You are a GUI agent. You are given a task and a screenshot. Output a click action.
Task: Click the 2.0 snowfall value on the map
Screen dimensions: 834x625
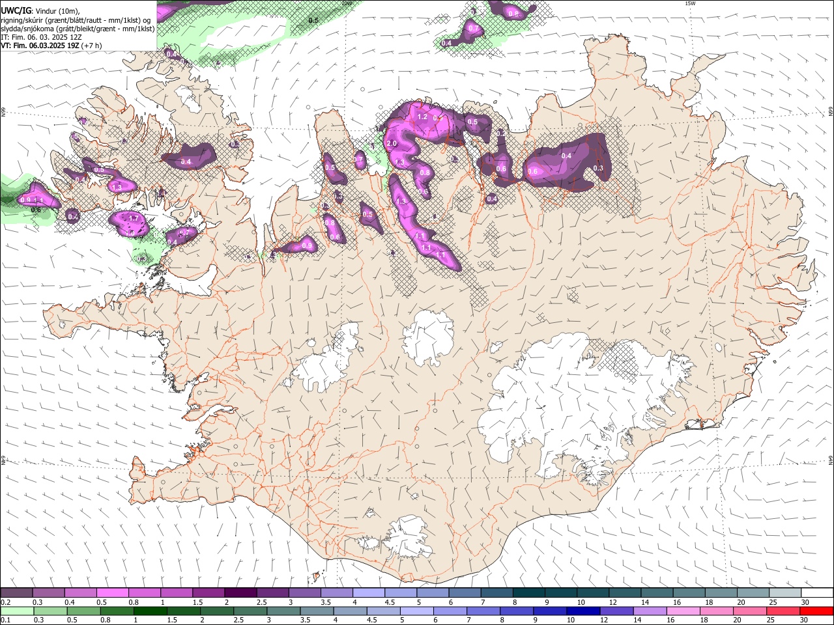[392, 143]
